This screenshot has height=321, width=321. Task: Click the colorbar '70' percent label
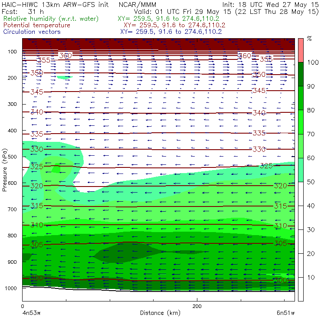click(x=311, y=134)
